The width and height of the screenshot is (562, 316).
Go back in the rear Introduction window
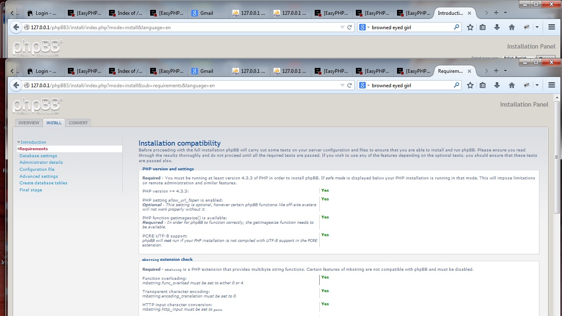pyautogui.click(x=16, y=28)
